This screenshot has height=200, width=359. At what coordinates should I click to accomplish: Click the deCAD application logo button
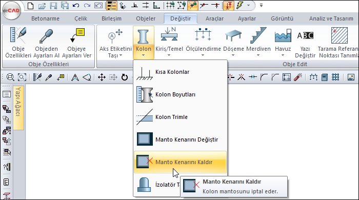[x=11, y=11]
